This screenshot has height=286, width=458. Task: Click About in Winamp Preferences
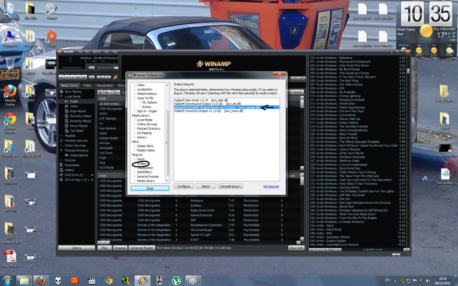point(206,186)
